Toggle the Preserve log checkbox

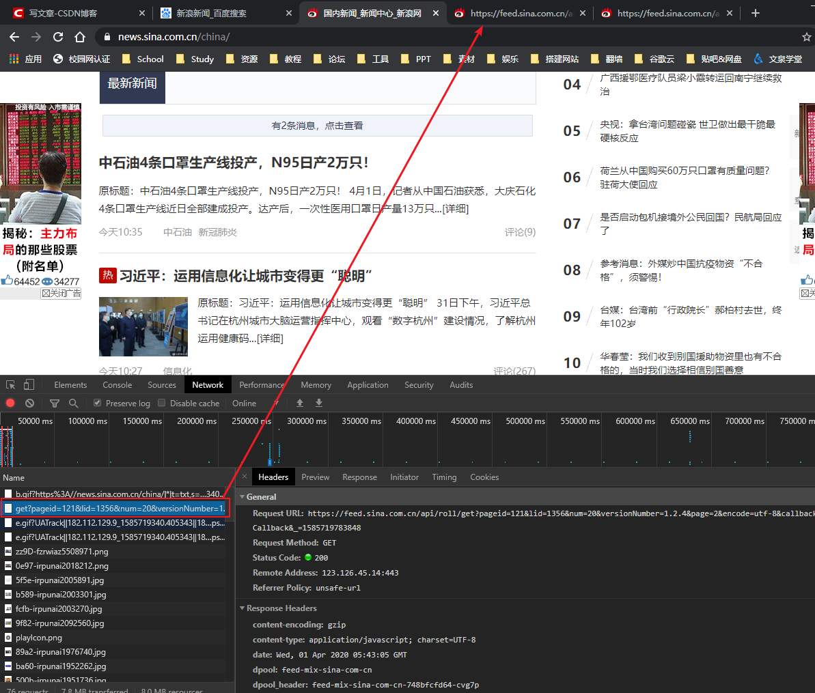click(97, 403)
